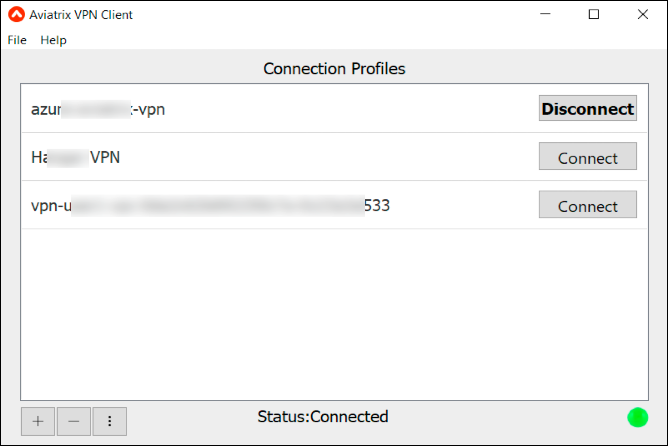Maximize the Aviatrix VPN Client window
The width and height of the screenshot is (668, 446).
594,14
